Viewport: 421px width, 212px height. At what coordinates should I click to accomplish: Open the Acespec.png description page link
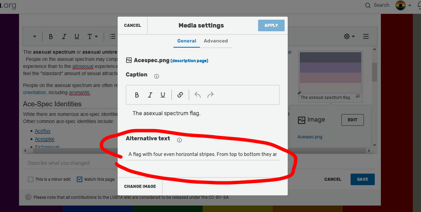click(189, 61)
